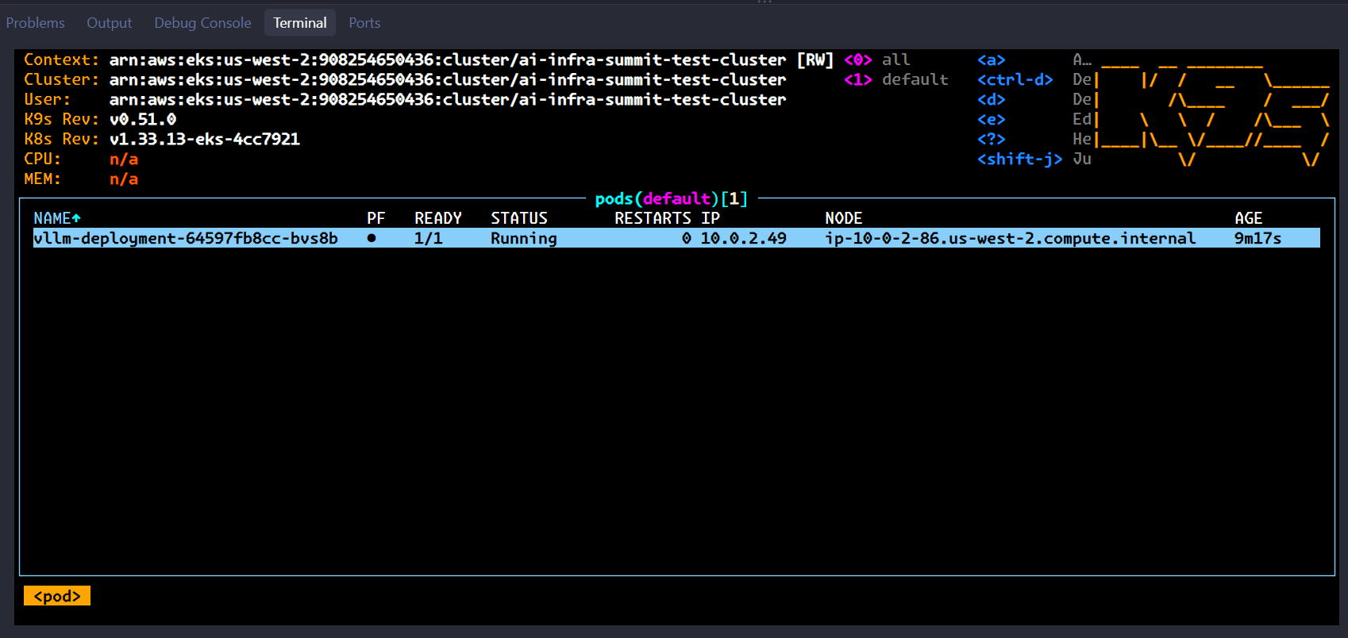
Task: Click the NAME column sort arrow
Action: [x=76, y=218]
